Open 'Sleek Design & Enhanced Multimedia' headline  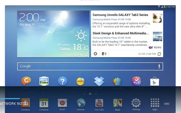121,33
